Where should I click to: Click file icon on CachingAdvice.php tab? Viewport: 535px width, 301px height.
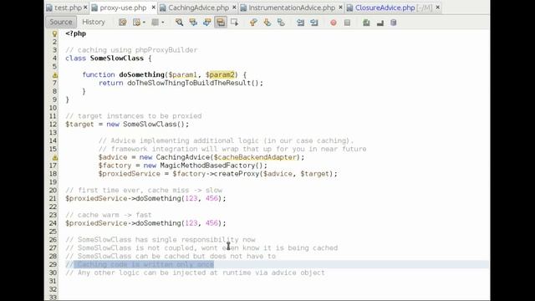coord(163,8)
